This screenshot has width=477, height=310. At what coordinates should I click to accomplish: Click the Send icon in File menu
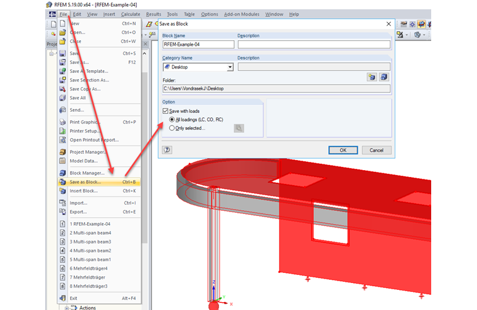click(x=63, y=110)
